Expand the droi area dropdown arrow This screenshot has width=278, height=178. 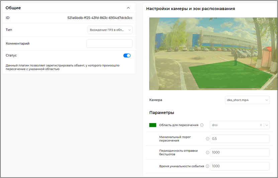267,125
